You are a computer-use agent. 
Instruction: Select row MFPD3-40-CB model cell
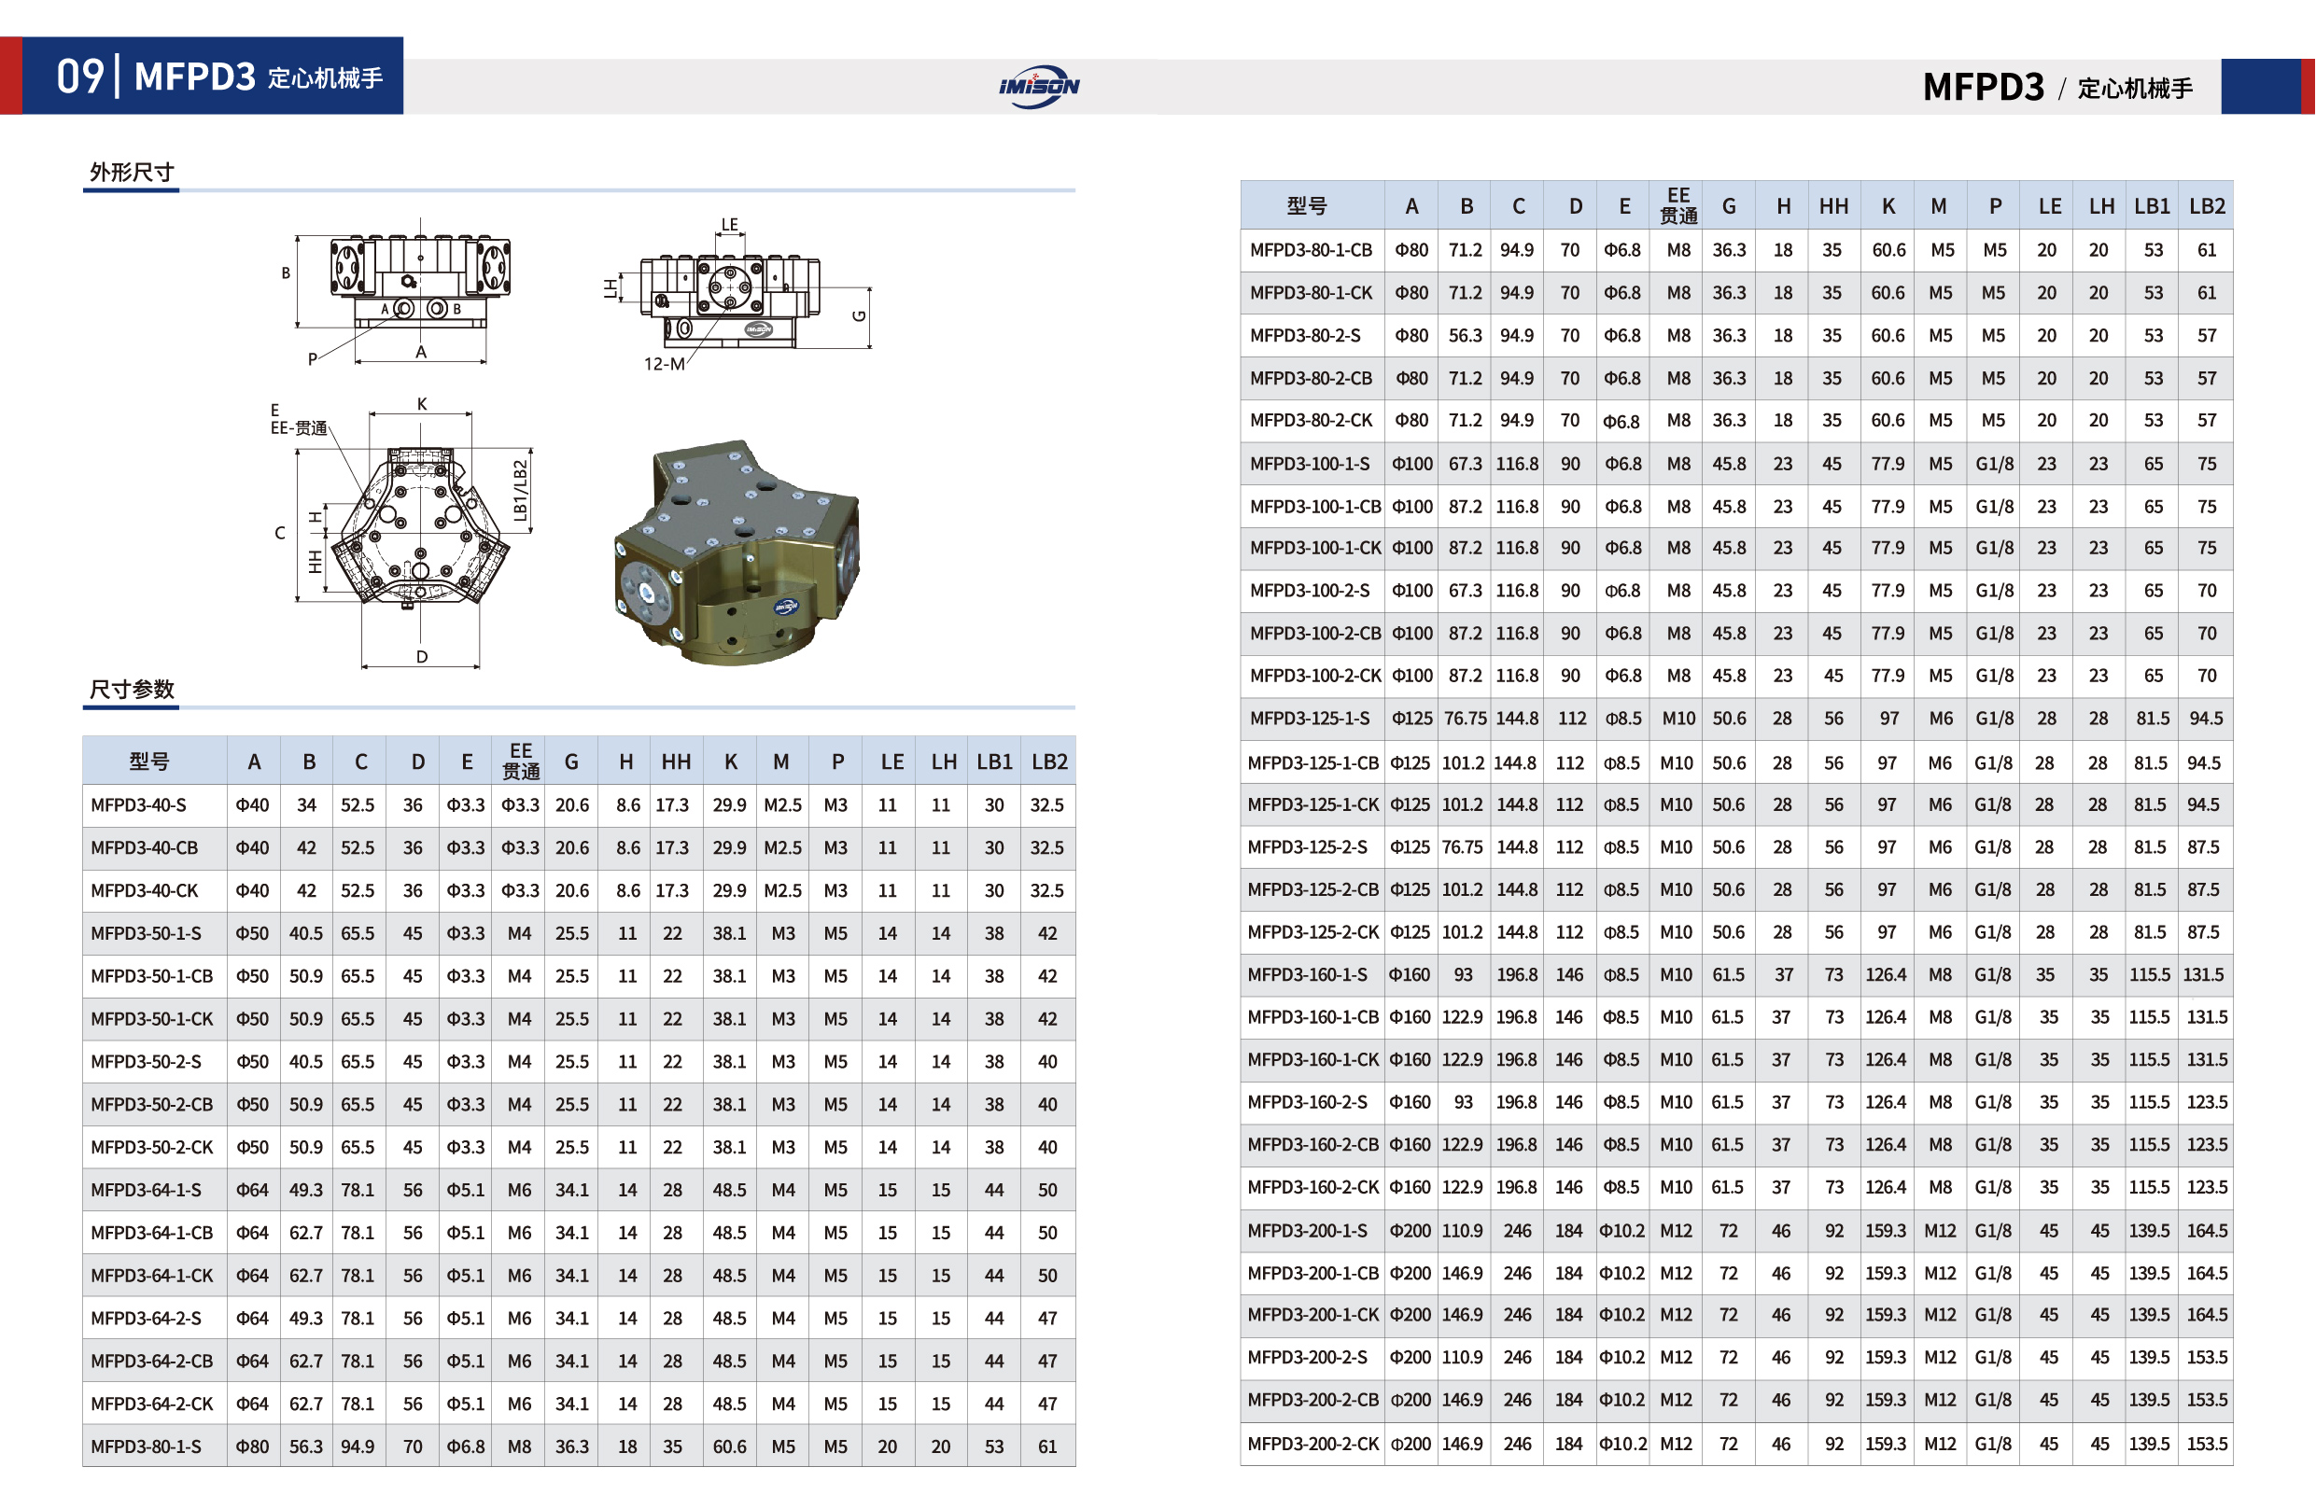155,847
